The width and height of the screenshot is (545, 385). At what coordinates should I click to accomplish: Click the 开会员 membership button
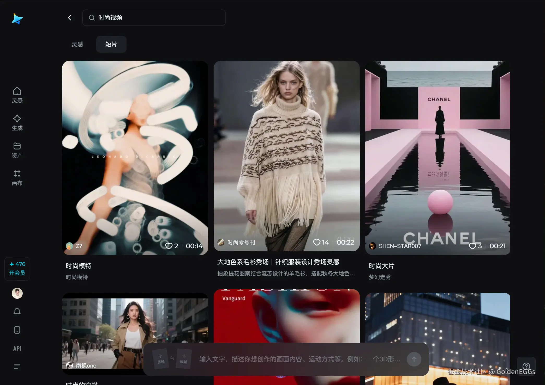17,269
